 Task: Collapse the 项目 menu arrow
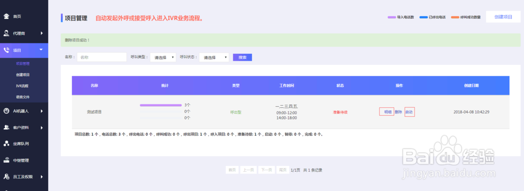coord(41,50)
